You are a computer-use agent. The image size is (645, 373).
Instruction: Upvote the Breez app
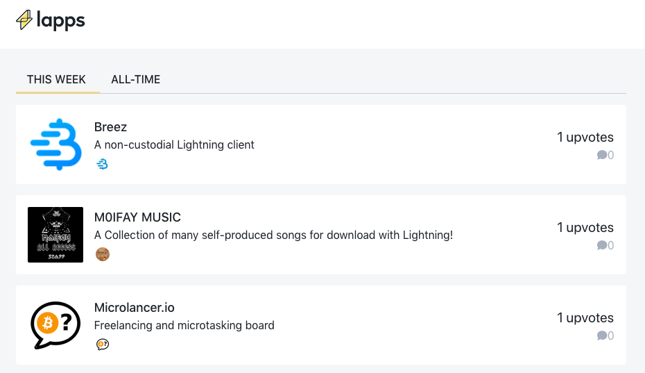[x=585, y=138]
